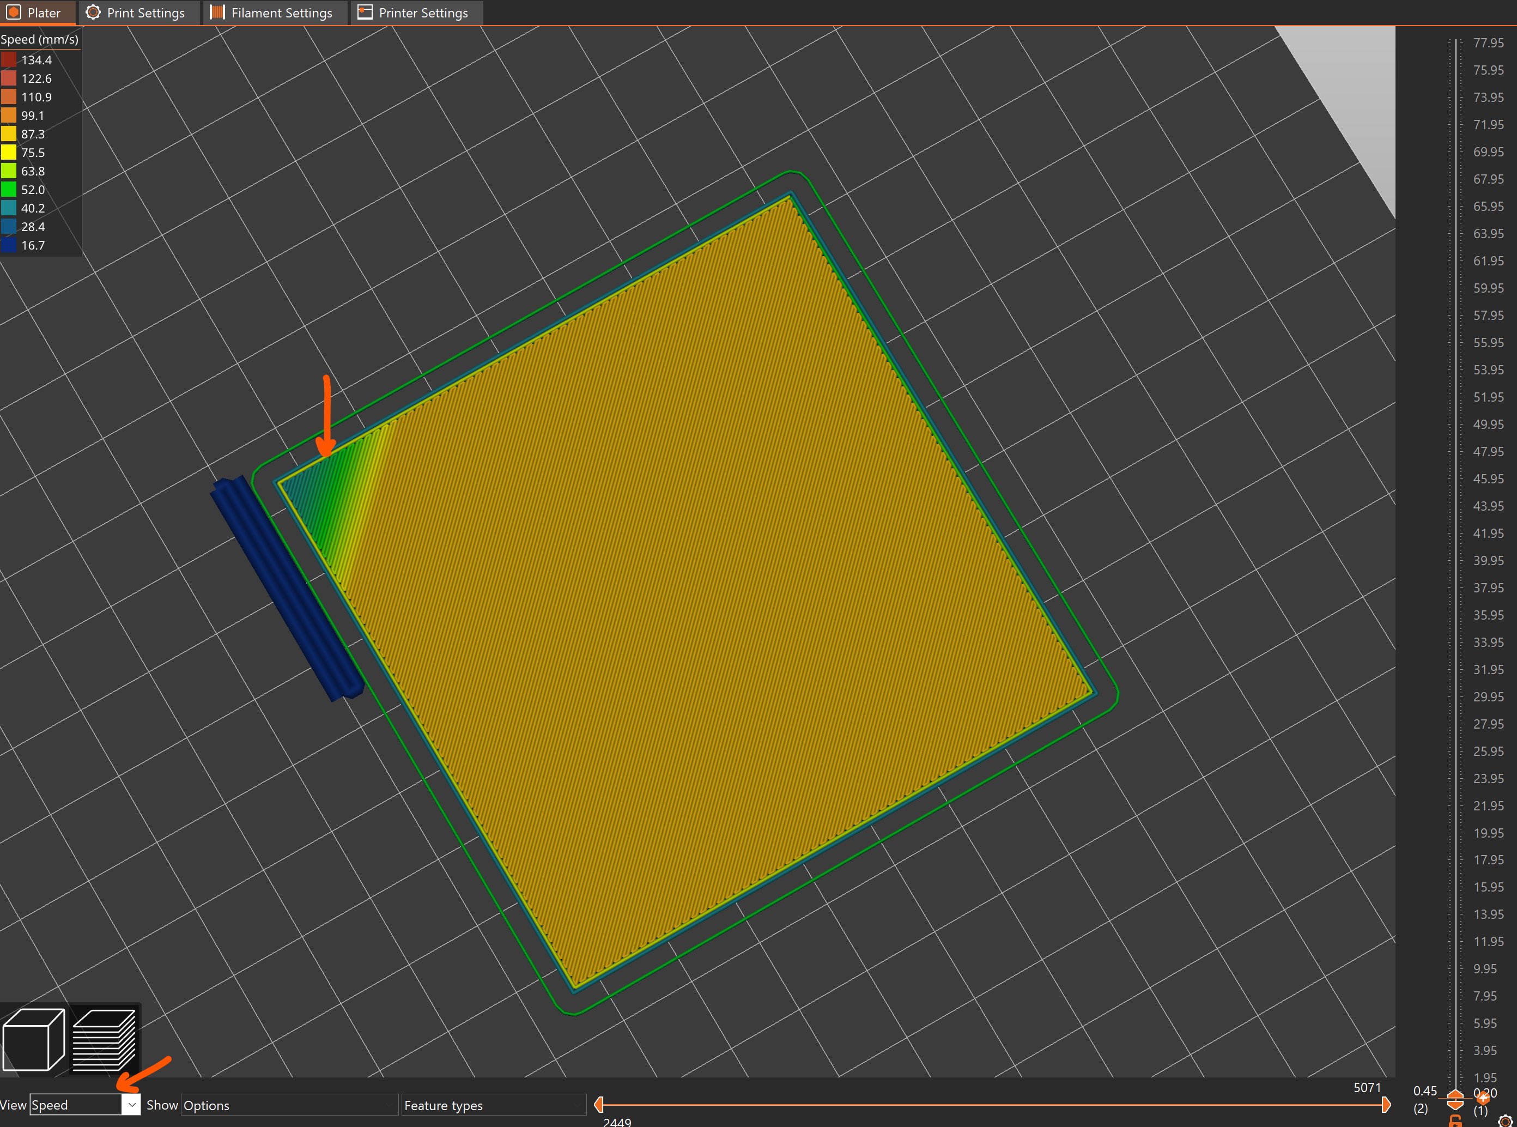Click the orange hexagon plus color-change icon

(1483, 1099)
